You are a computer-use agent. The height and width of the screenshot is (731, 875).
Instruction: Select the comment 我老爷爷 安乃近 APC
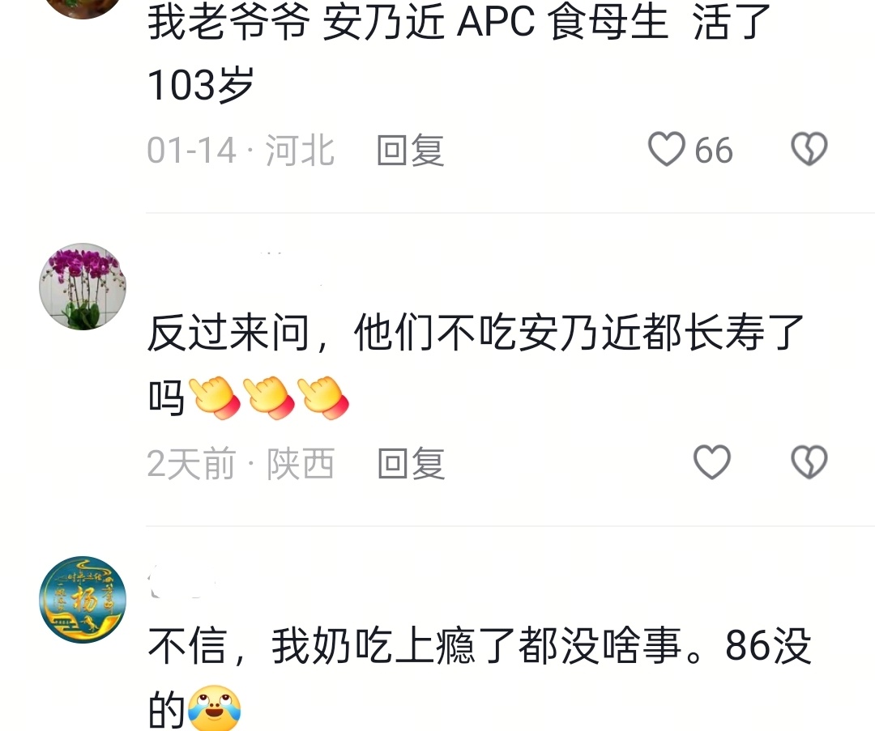tap(341, 21)
